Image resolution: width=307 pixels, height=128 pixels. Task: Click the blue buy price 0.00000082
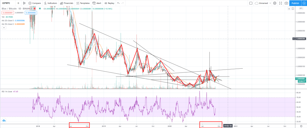click(x=31, y=12)
